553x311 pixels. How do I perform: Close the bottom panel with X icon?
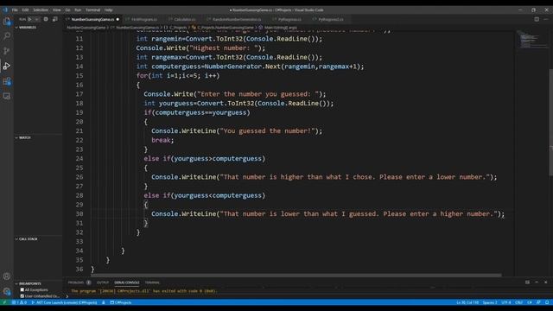[545, 282]
